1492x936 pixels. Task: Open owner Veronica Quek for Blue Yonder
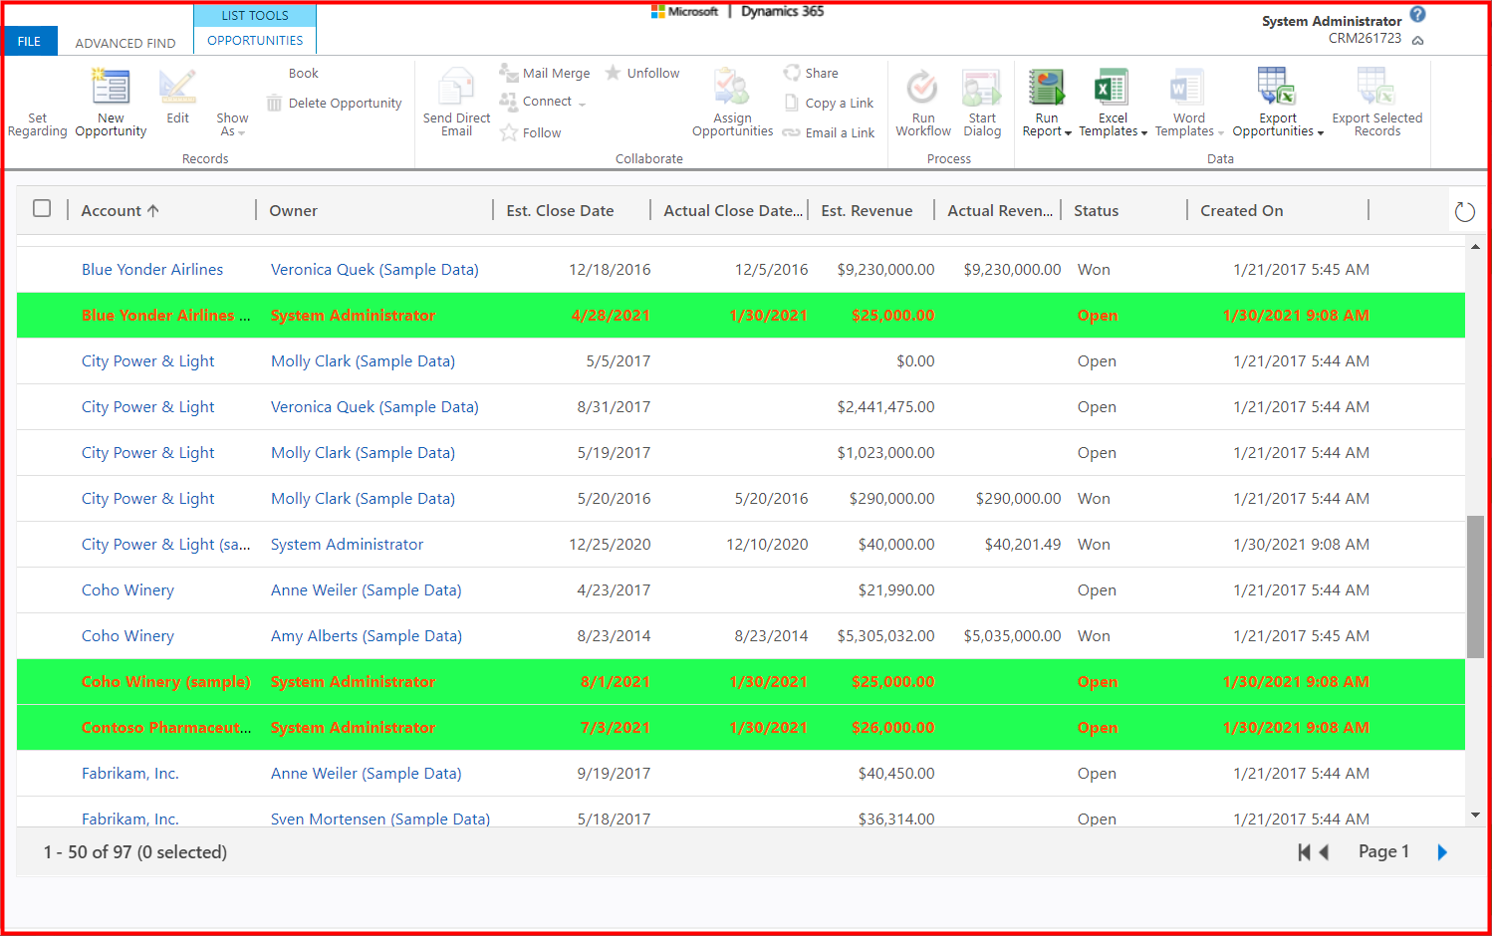pyautogui.click(x=374, y=270)
